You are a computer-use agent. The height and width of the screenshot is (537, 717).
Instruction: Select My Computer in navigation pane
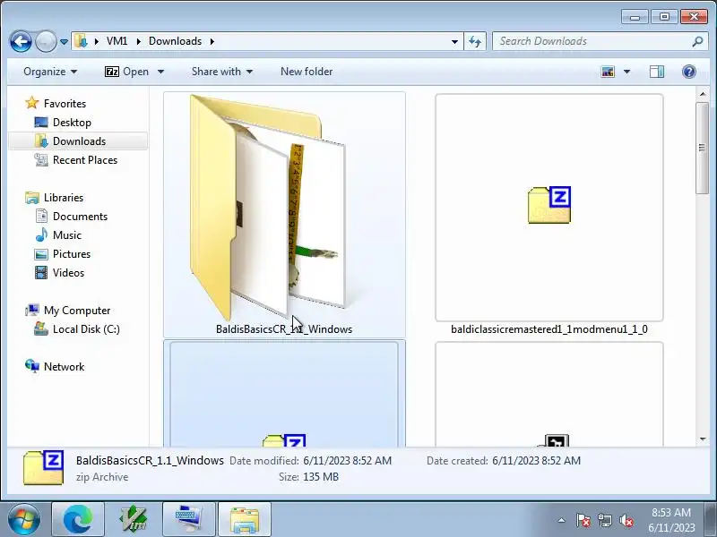tap(77, 310)
